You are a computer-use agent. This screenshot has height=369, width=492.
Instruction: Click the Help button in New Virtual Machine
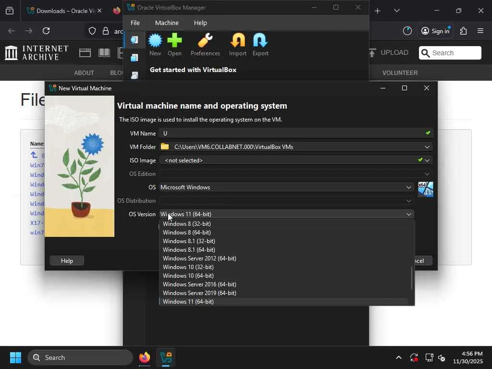67,261
